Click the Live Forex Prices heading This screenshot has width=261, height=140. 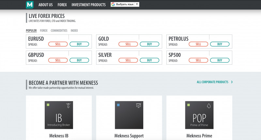(x=47, y=16)
